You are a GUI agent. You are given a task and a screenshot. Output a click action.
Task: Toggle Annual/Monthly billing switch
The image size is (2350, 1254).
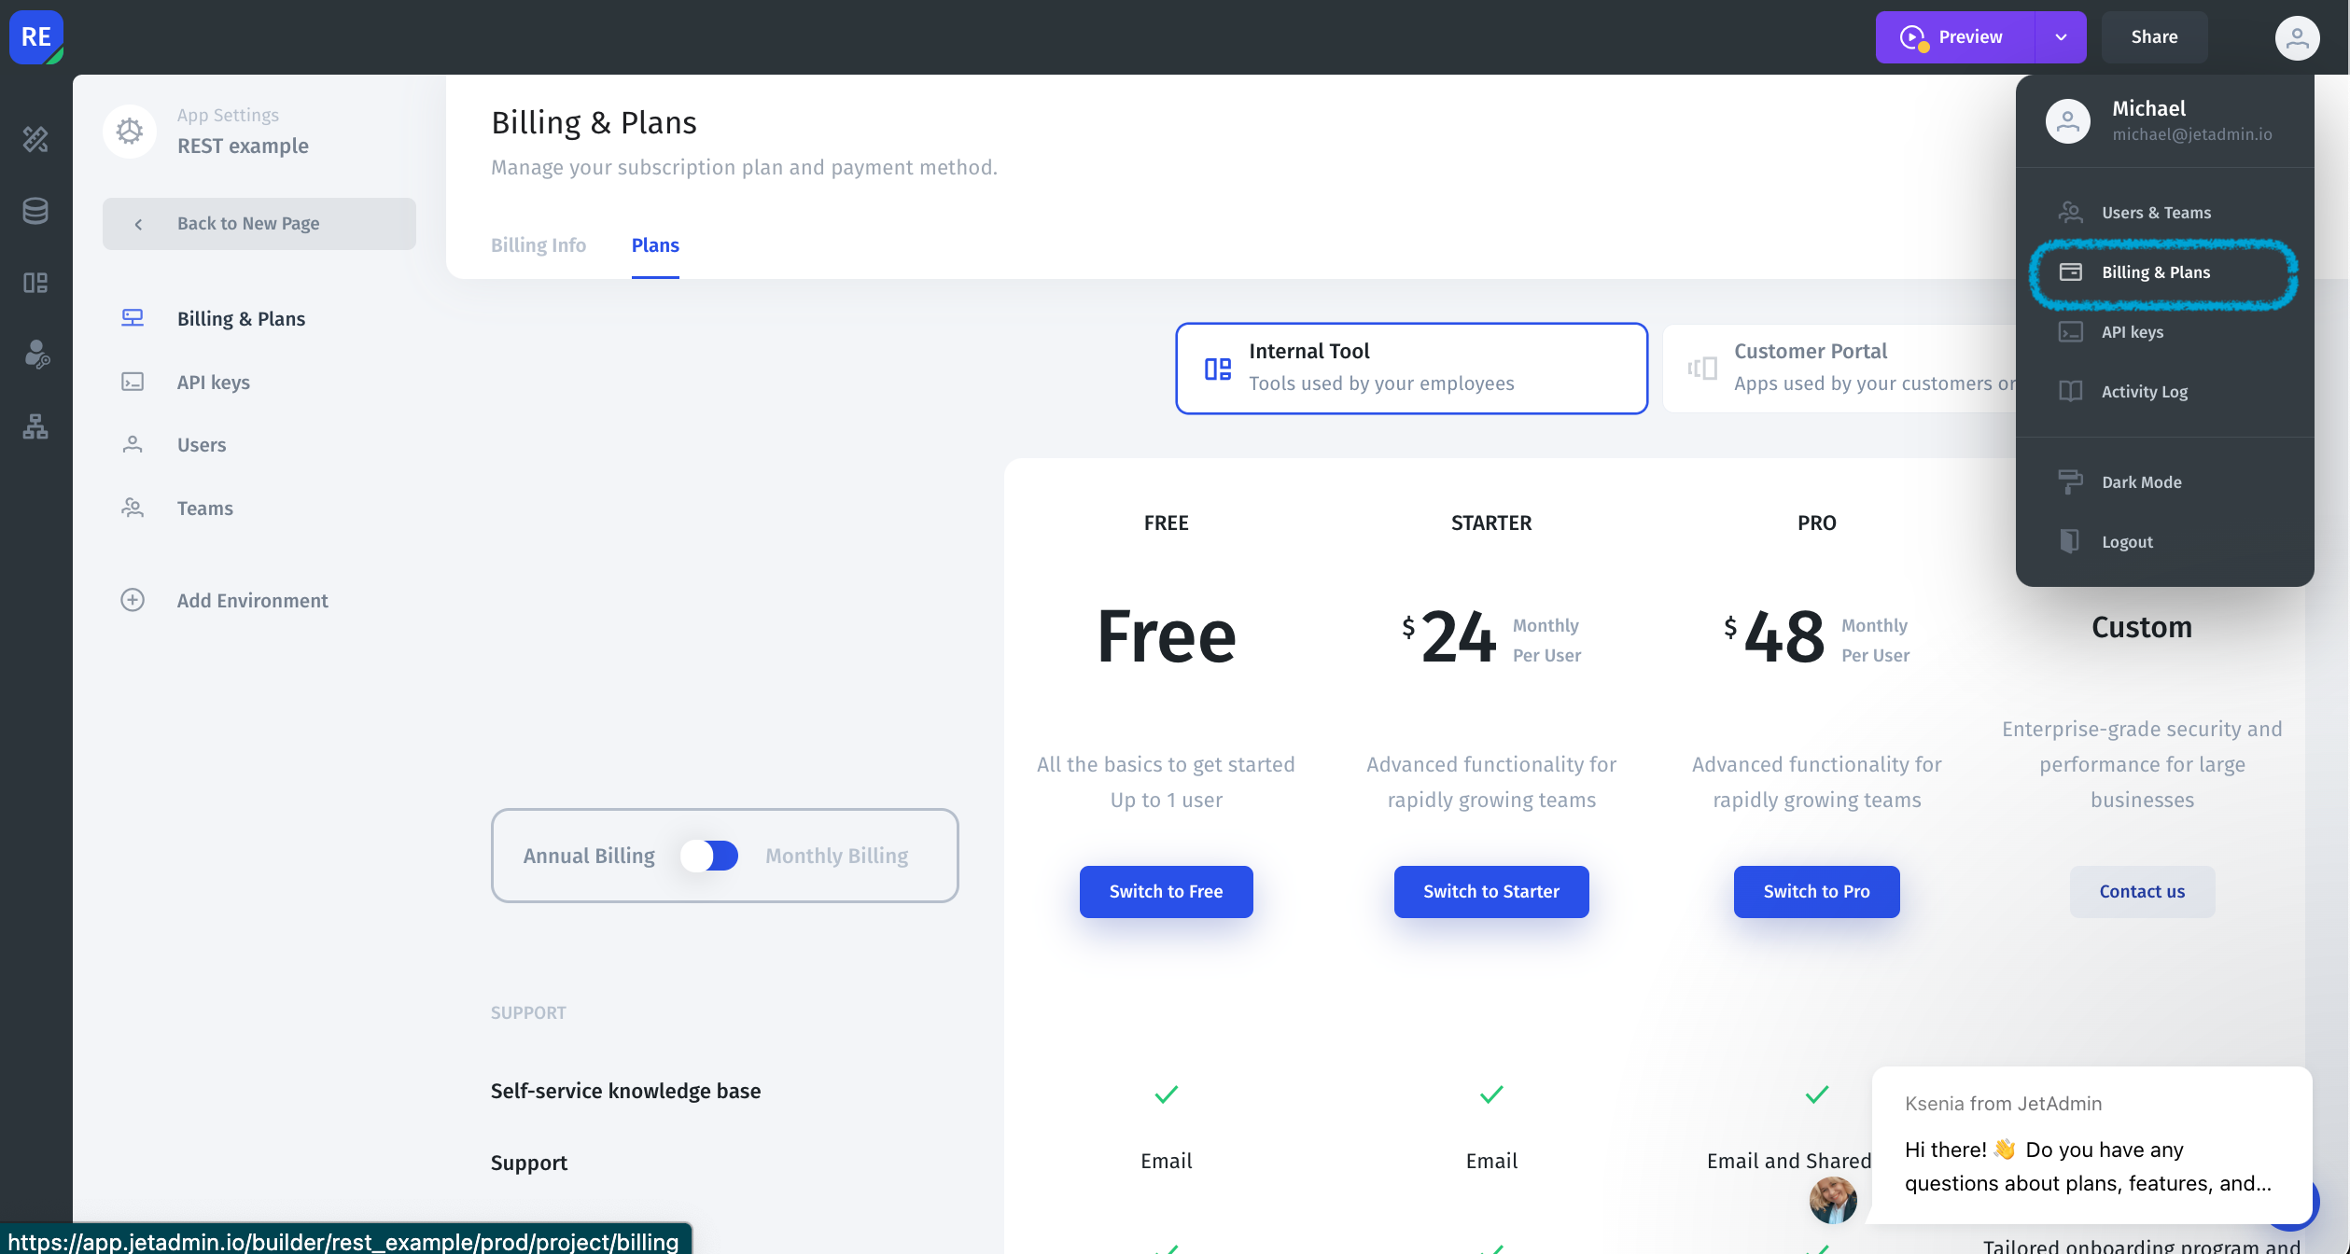[709, 856]
